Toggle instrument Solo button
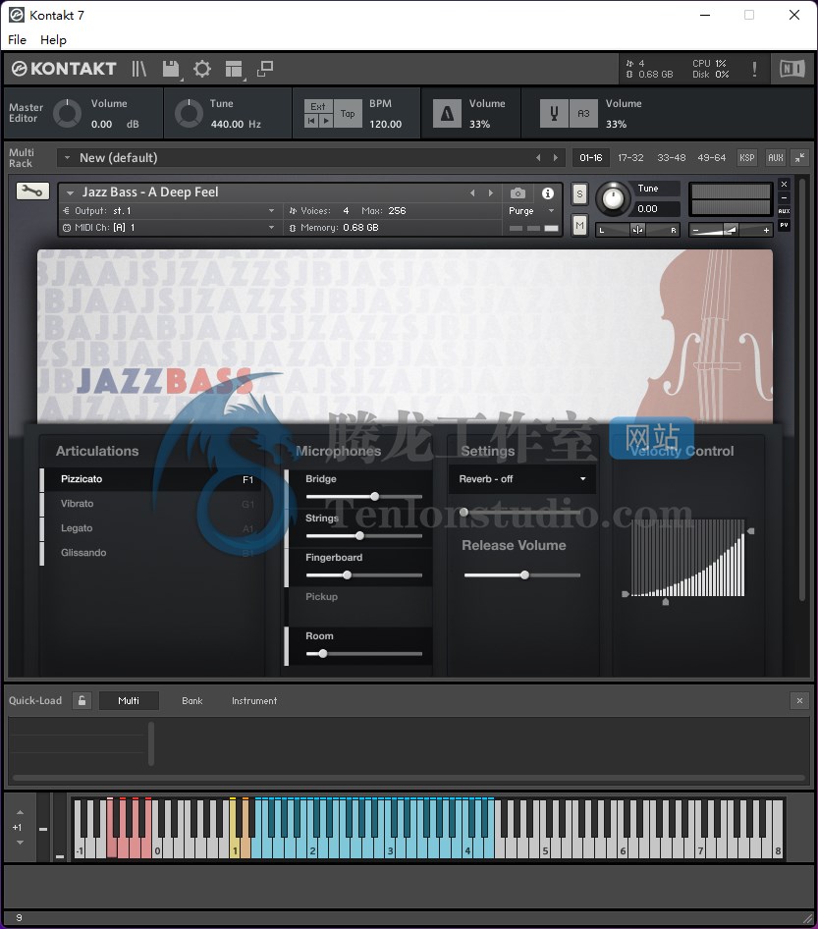 pos(579,193)
